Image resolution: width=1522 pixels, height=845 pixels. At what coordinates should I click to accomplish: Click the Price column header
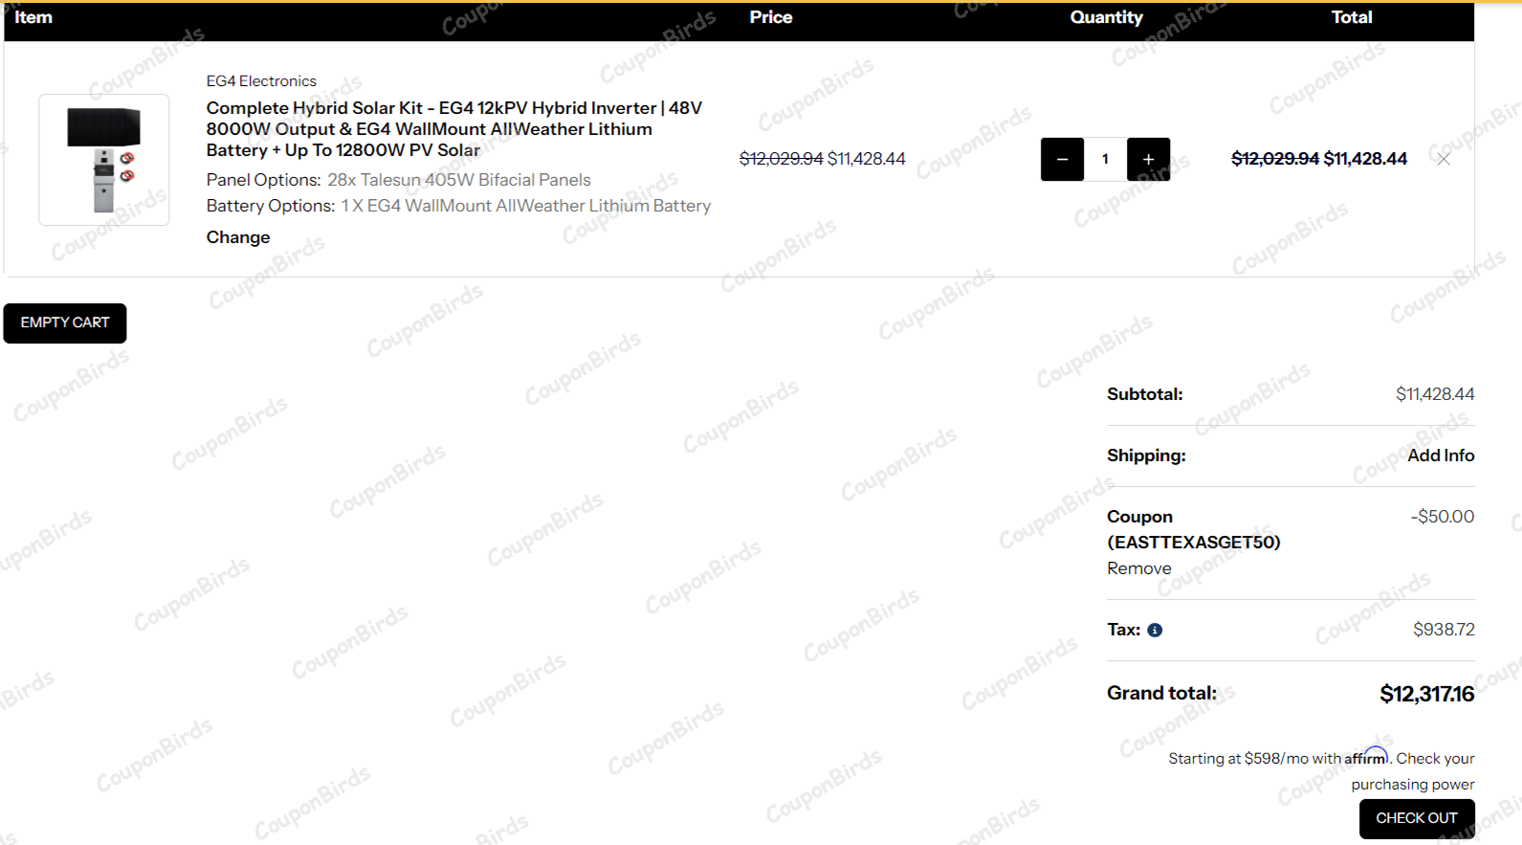click(x=771, y=17)
